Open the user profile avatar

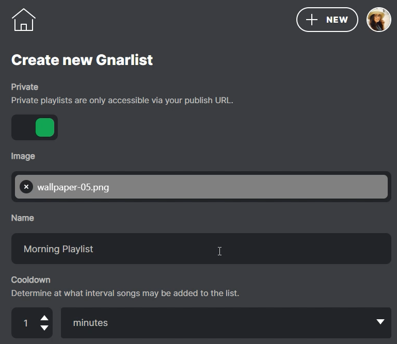pyautogui.click(x=378, y=20)
